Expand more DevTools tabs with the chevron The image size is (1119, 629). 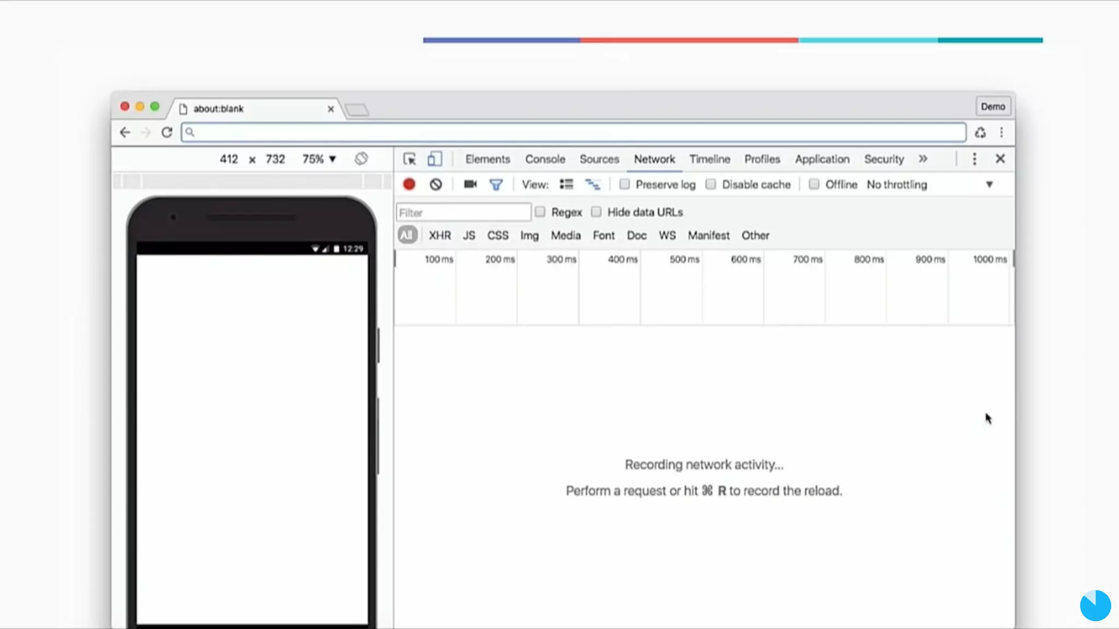tap(923, 159)
